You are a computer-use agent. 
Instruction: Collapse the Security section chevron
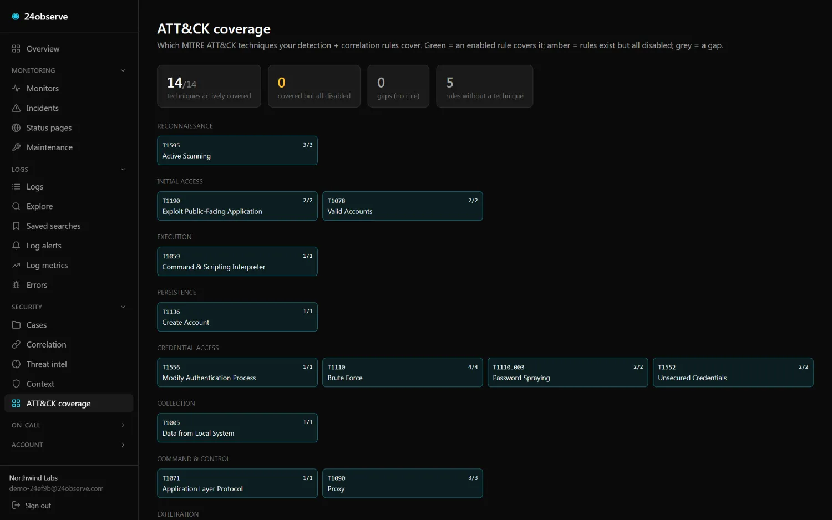[x=123, y=307]
